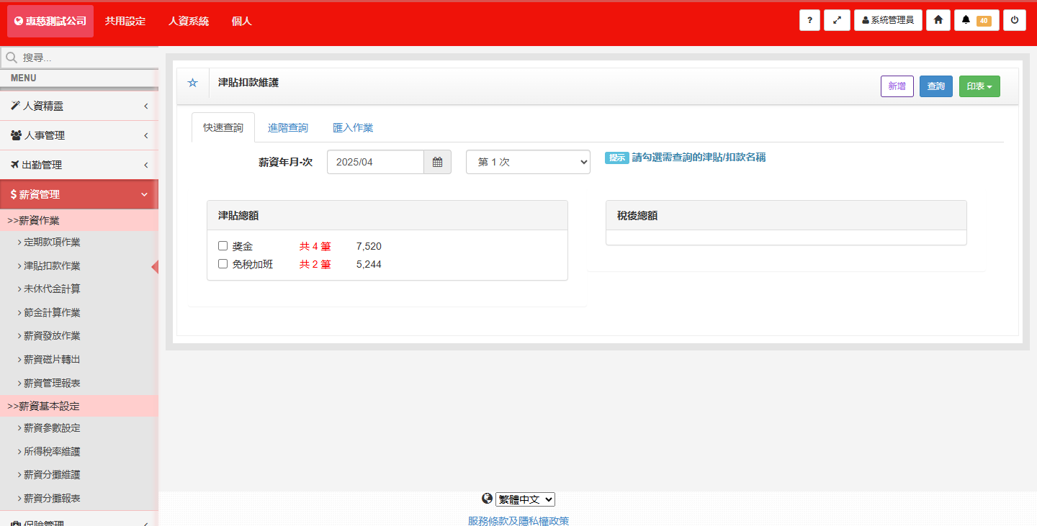Viewport: 1037px width, 526px height.
Task: Open the calendar date picker icon
Action: pyautogui.click(x=437, y=162)
